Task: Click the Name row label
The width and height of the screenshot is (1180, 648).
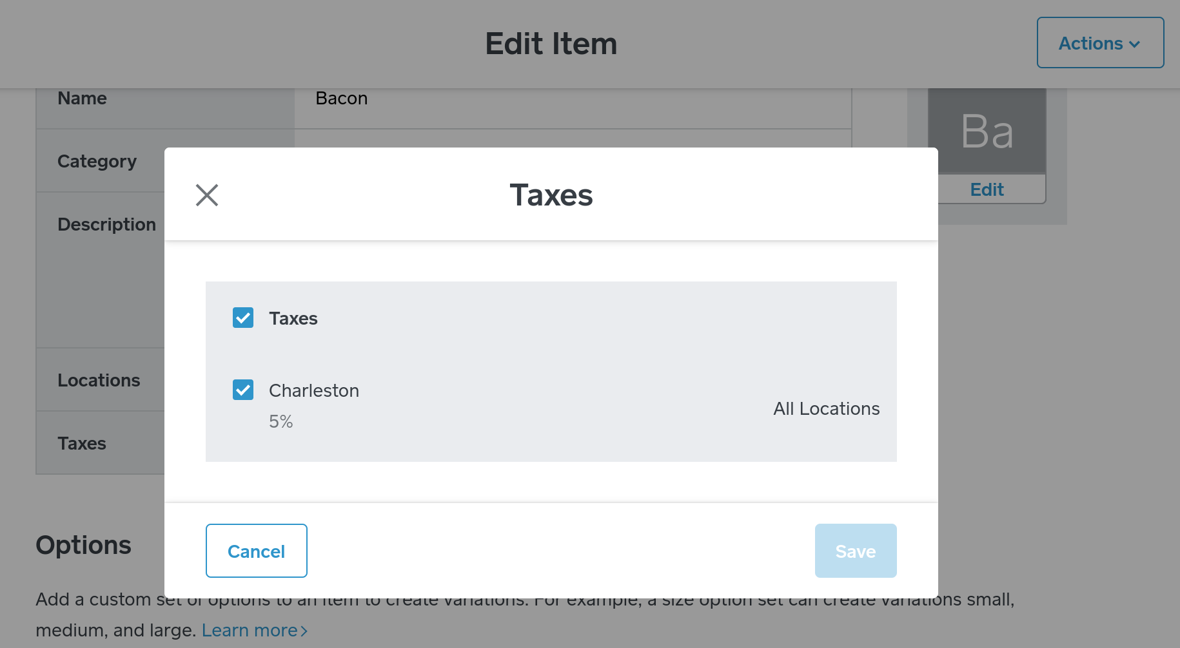Action: [83, 99]
